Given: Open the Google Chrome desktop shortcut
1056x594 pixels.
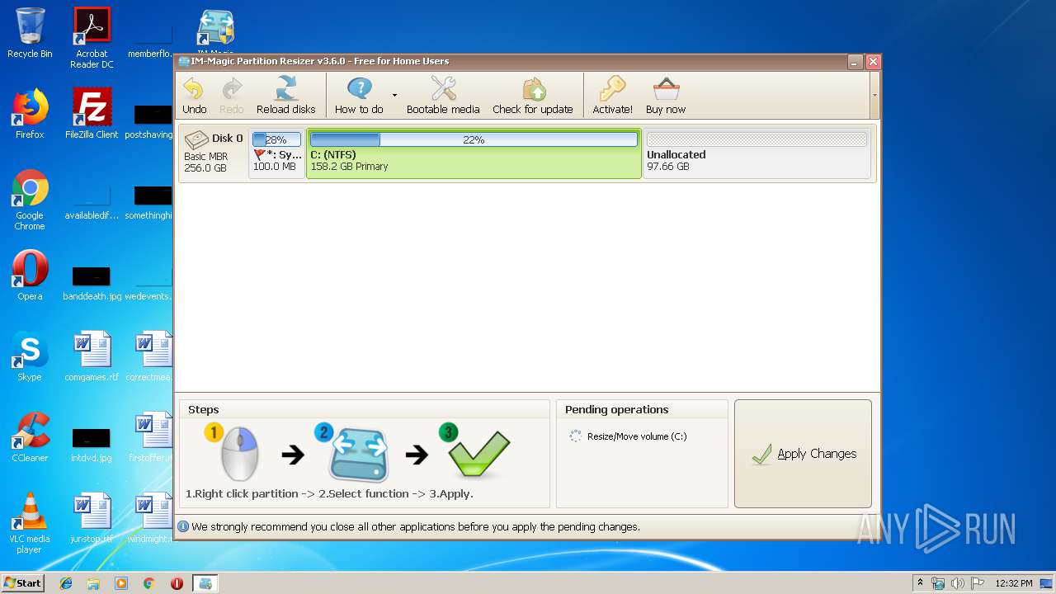Looking at the screenshot, I should point(30,200).
